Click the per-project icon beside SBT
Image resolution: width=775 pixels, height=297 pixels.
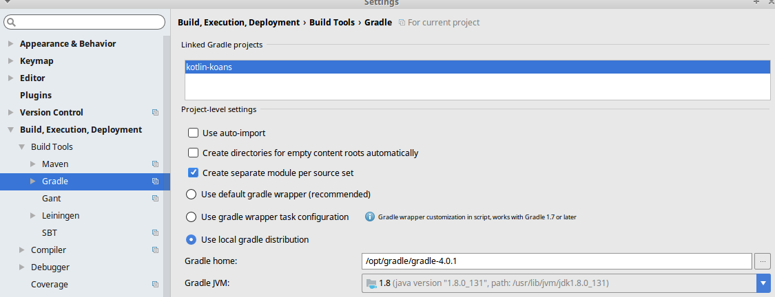pos(155,233)
